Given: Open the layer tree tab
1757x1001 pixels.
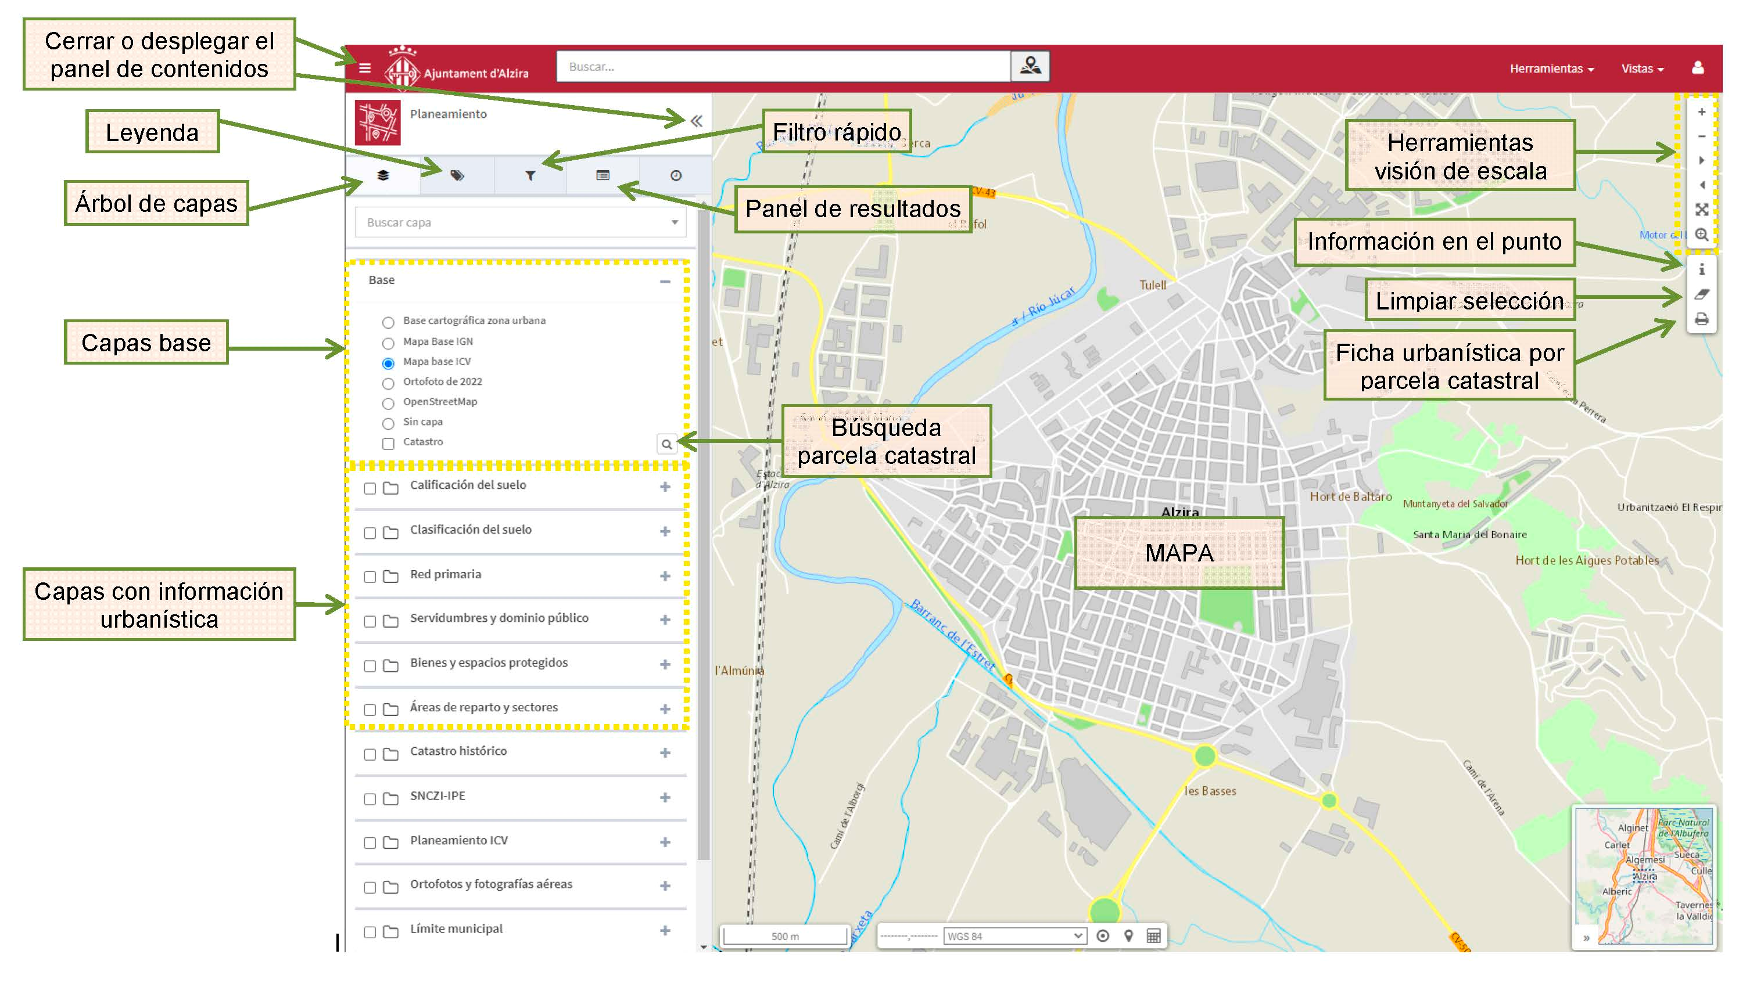Looking at the screenshot, I should pyautogui.click(x=383, y=175).
